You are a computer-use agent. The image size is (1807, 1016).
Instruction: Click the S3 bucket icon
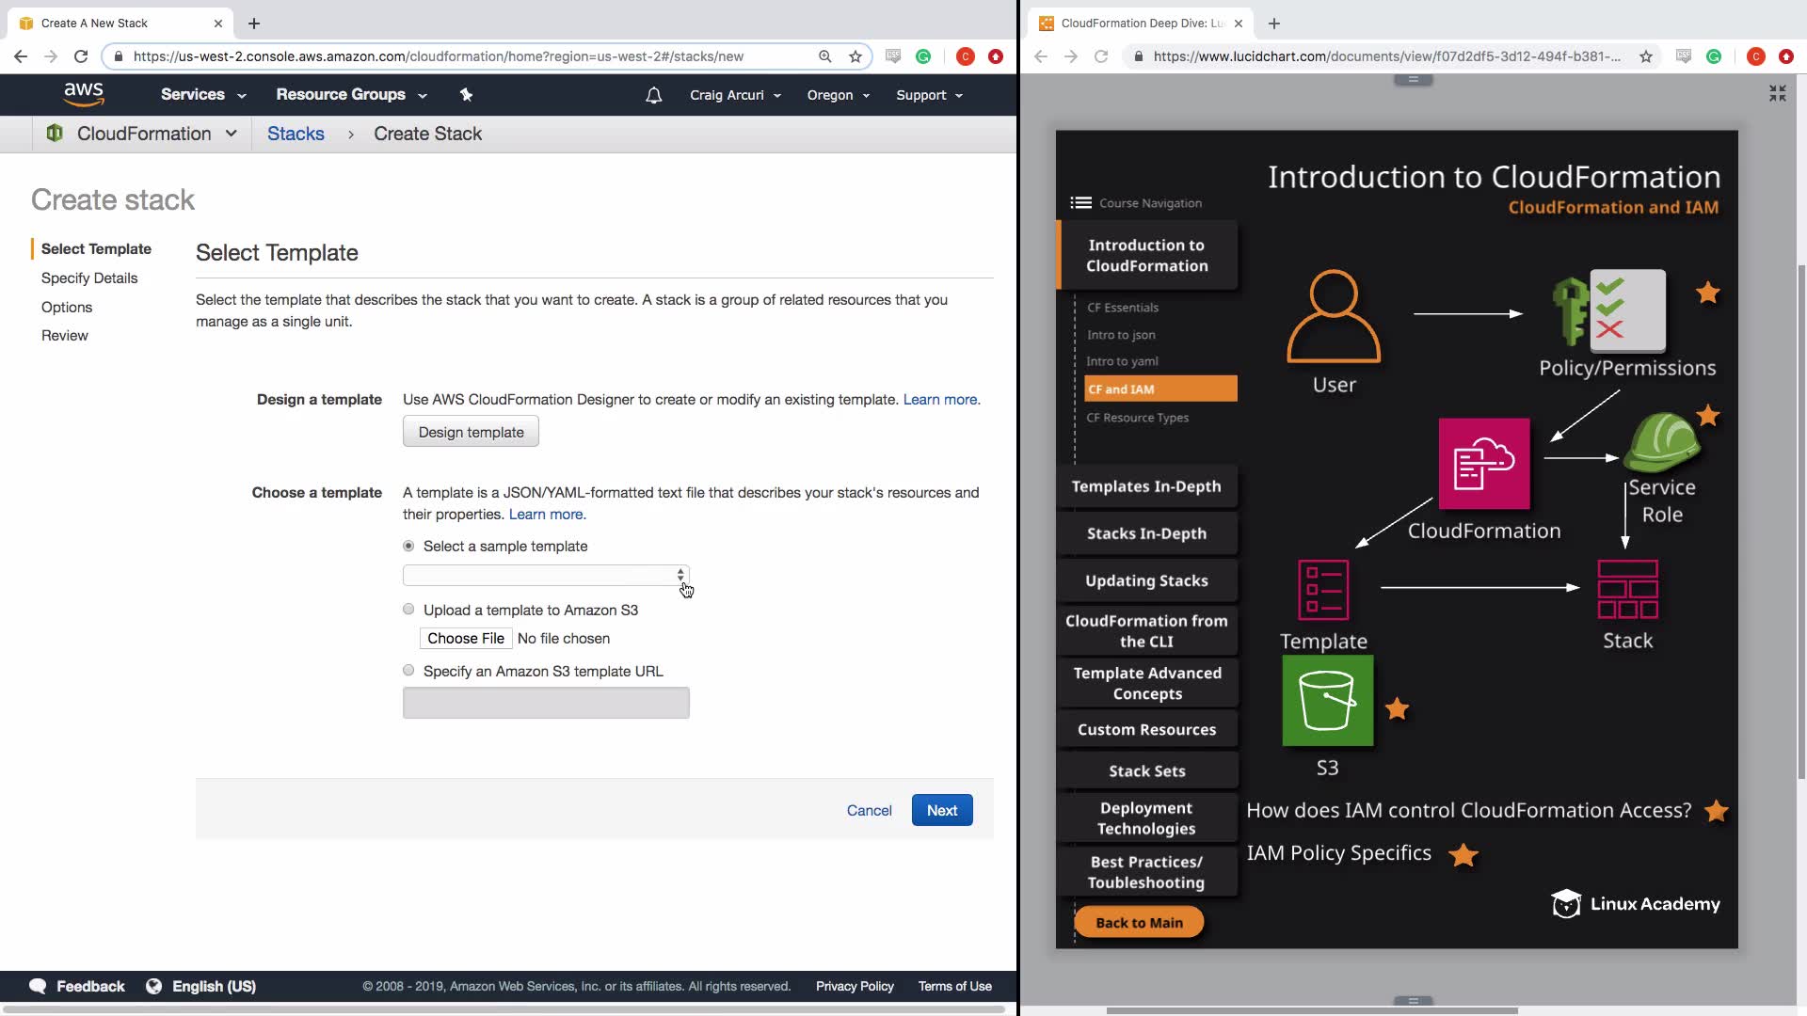[1327, 701]
